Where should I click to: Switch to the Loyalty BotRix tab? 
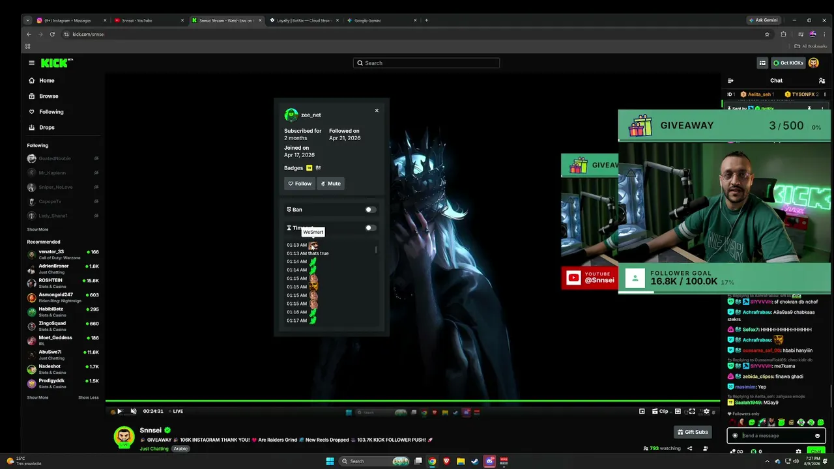(304, 20)
